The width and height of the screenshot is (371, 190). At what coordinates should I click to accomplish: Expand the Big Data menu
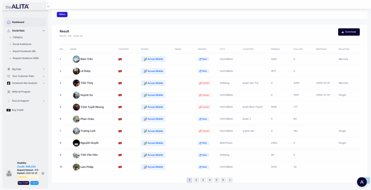43,69
